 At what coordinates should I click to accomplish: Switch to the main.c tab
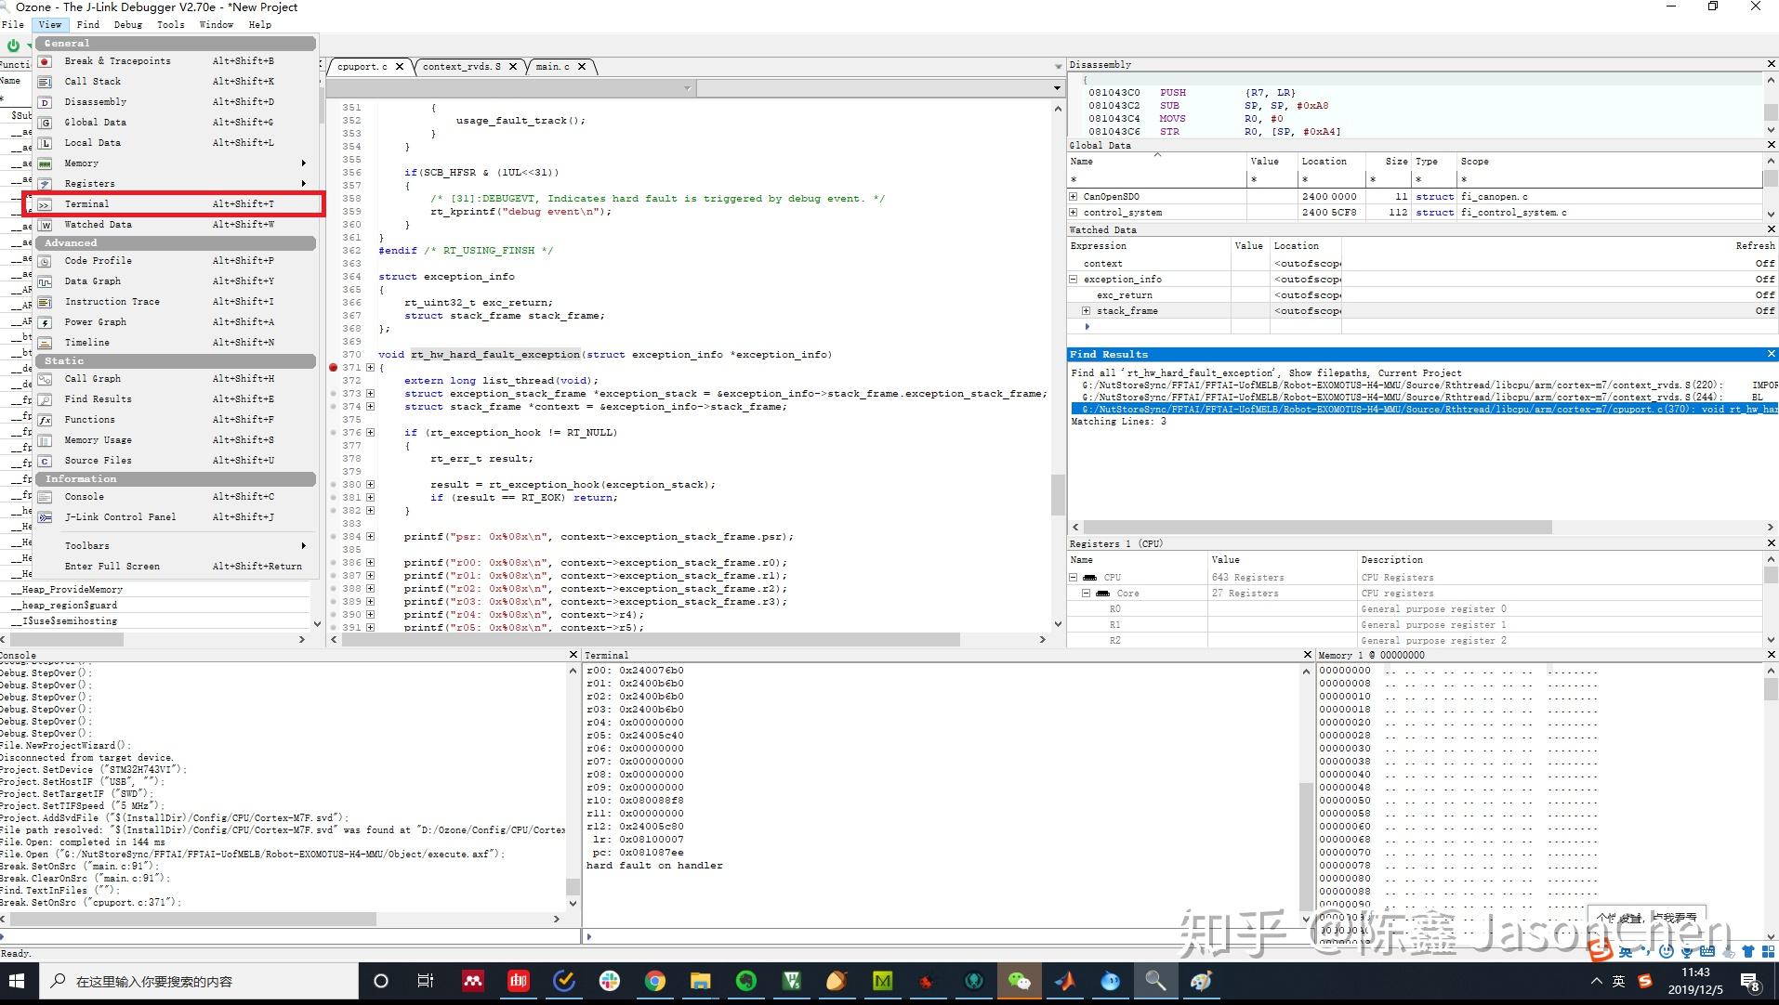point(553,67)
